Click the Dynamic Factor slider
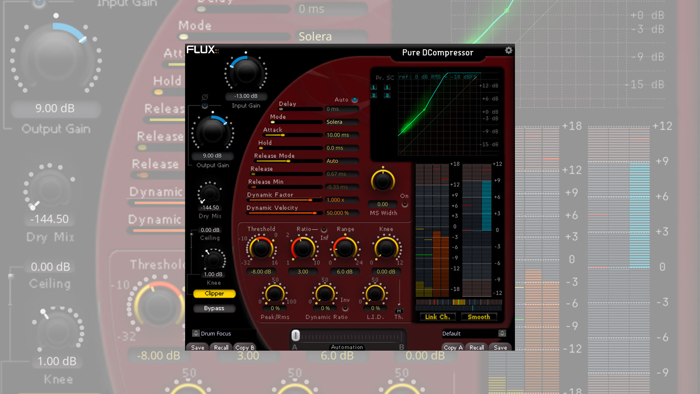700x394 pixels. pos(285,200)
